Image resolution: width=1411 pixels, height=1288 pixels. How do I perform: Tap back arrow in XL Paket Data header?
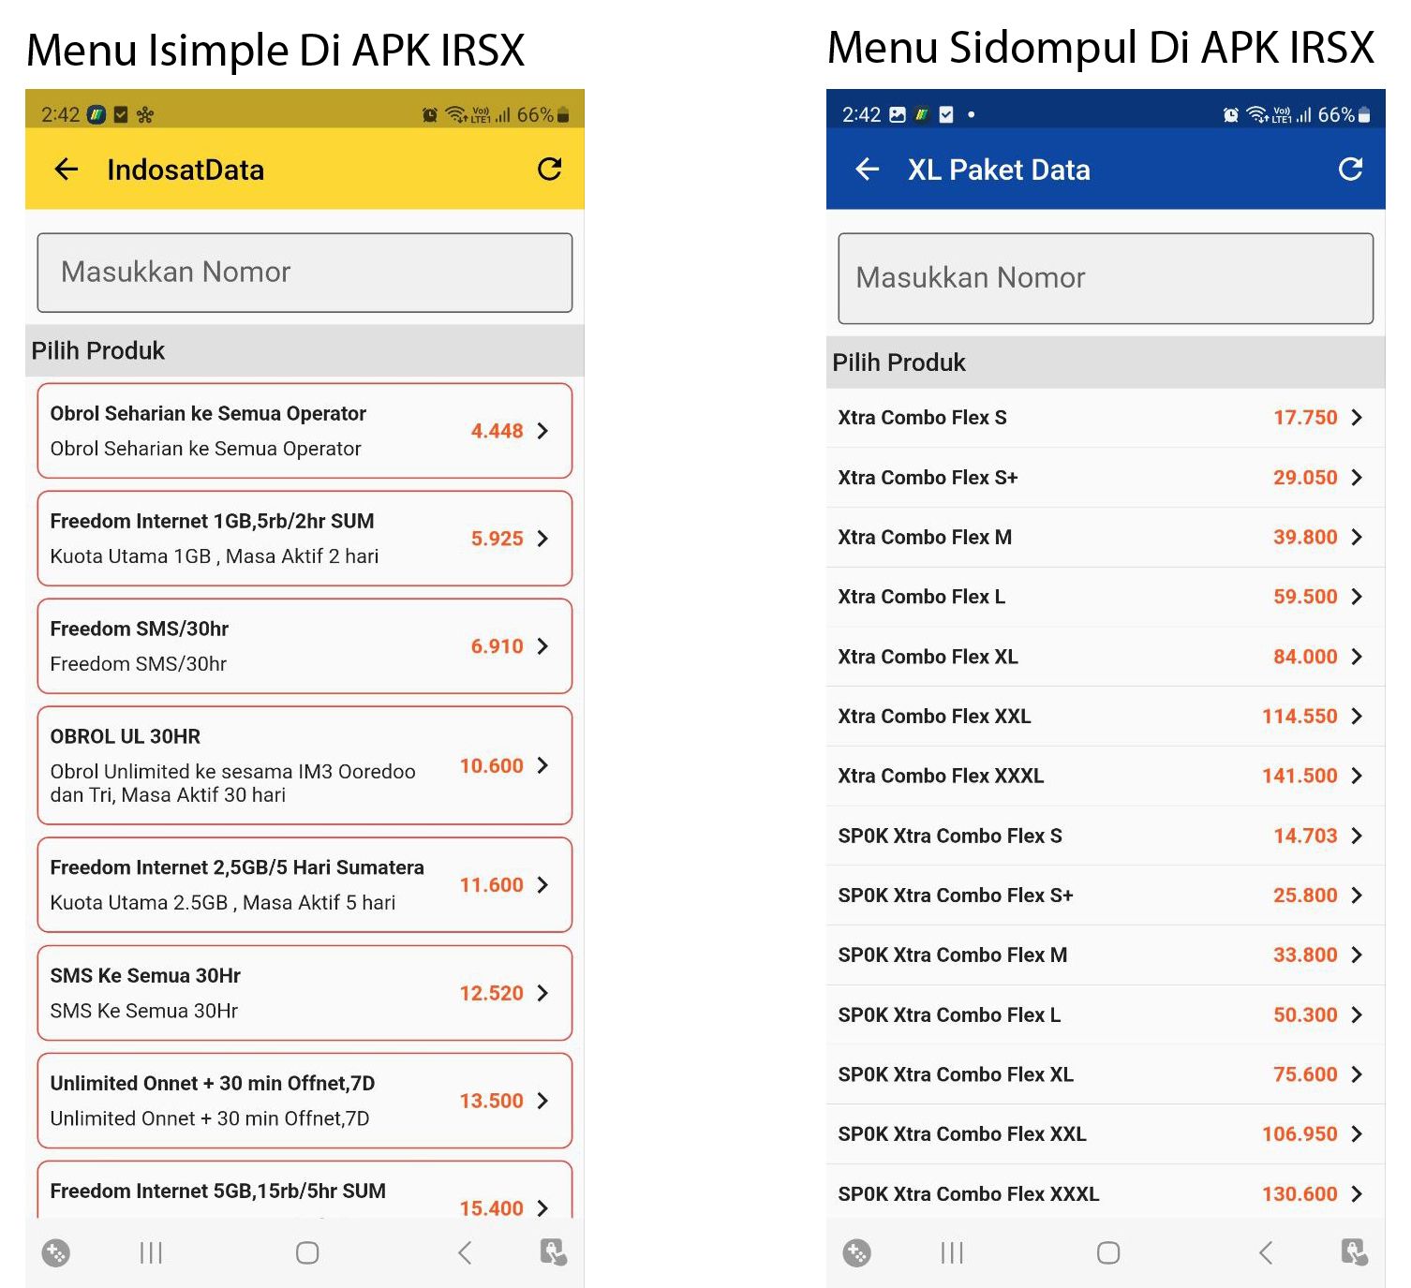point(868,170)
